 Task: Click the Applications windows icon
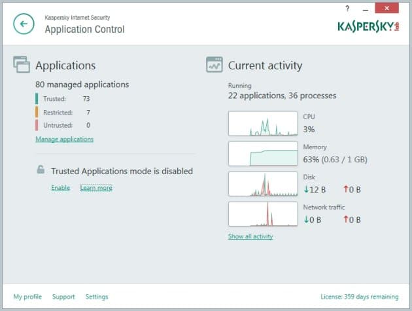pos(22,64)
